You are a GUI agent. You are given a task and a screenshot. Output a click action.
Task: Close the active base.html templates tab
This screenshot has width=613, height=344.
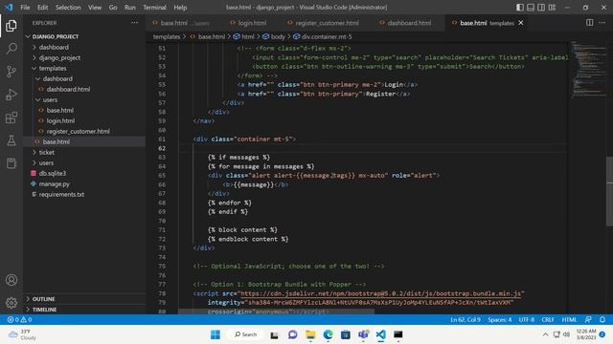click(521, 23)
